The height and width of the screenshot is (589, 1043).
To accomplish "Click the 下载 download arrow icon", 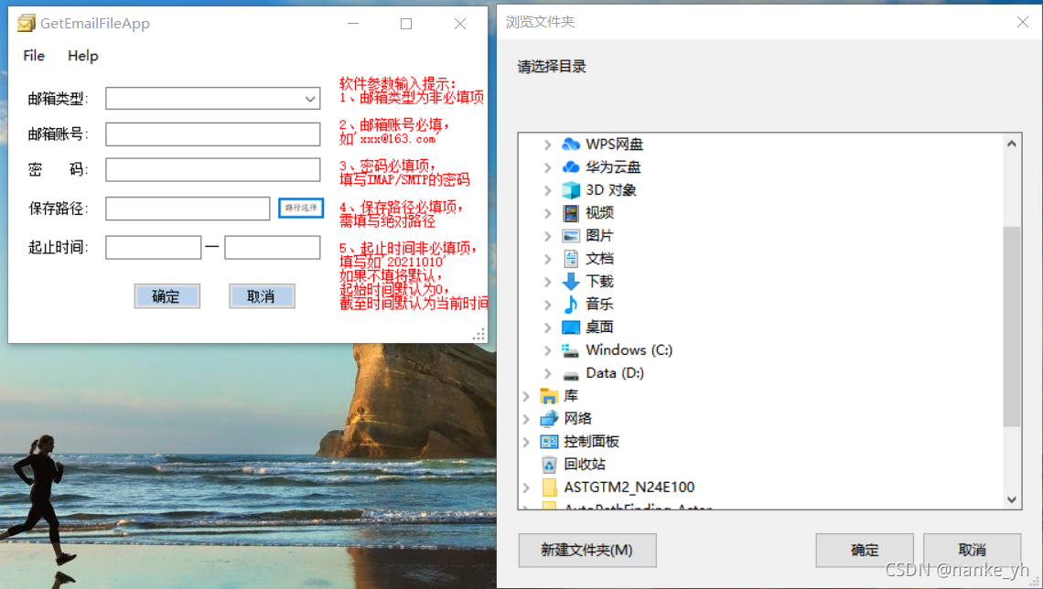I will pos(571,281).
